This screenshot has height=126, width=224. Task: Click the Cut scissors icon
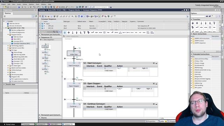(22, 7)
